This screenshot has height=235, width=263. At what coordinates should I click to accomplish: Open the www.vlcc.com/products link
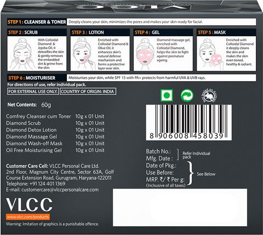[x=28, y=217]
